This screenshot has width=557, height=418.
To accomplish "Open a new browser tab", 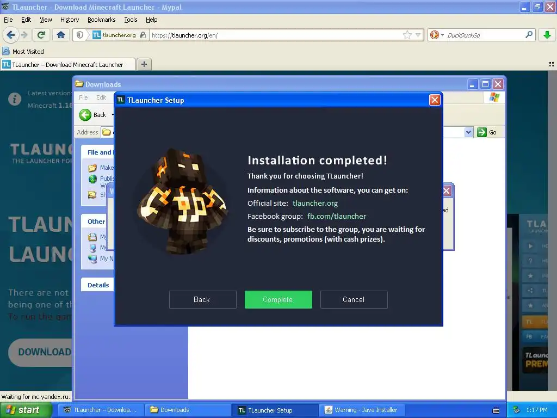I will (144, 64).
